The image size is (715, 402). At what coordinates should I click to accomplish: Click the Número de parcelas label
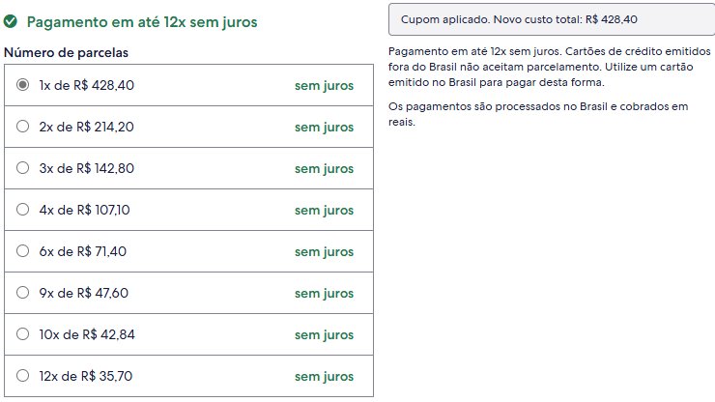66,52
